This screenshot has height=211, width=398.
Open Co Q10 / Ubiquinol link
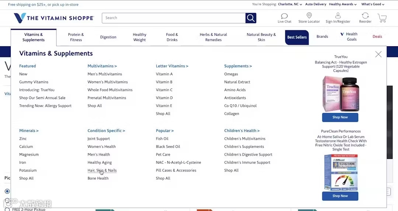click(240, 106)
